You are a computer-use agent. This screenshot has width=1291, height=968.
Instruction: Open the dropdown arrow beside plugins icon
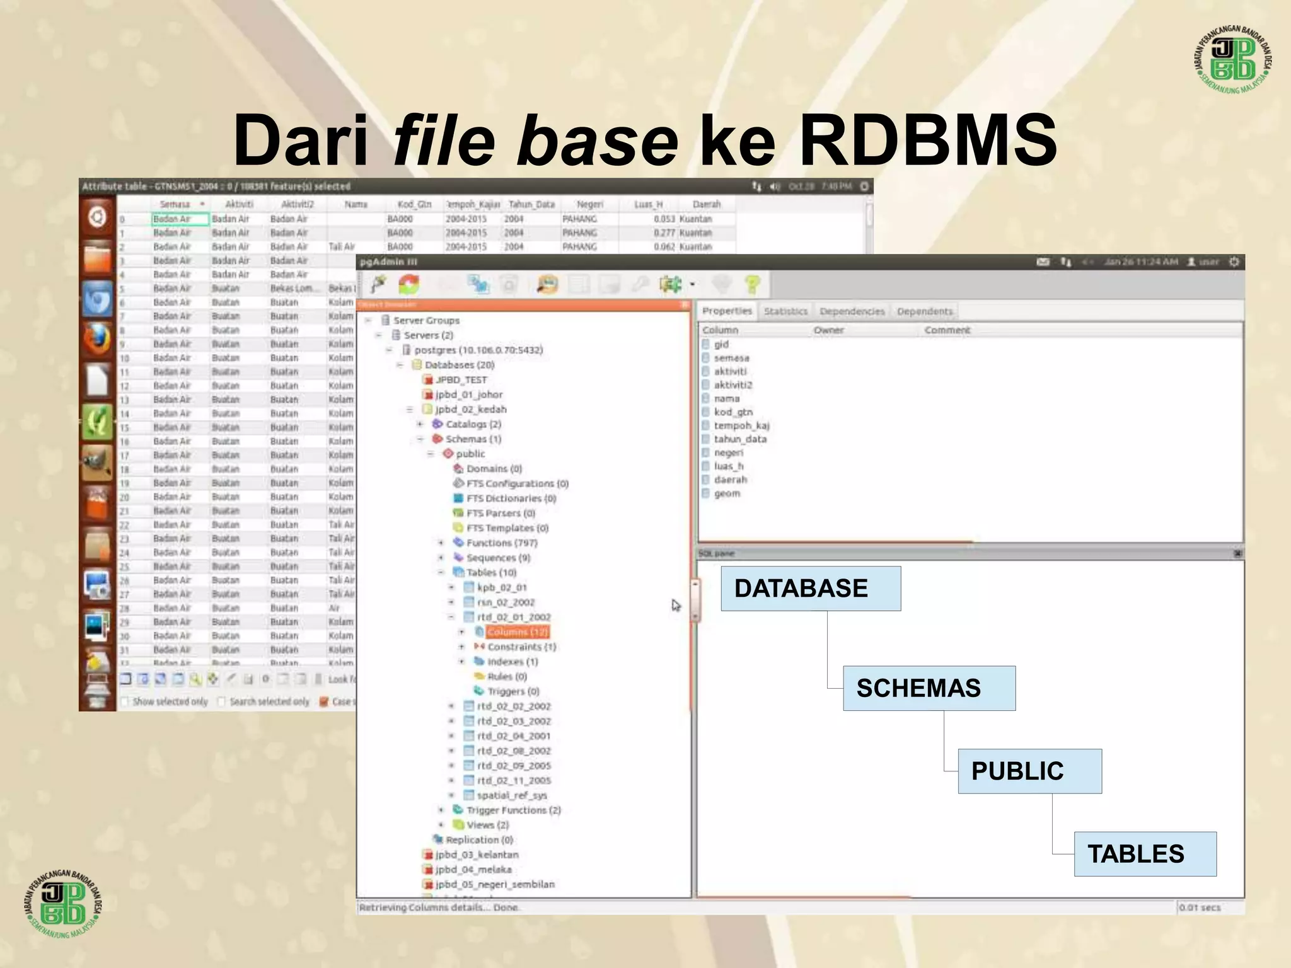pos(692,285)
